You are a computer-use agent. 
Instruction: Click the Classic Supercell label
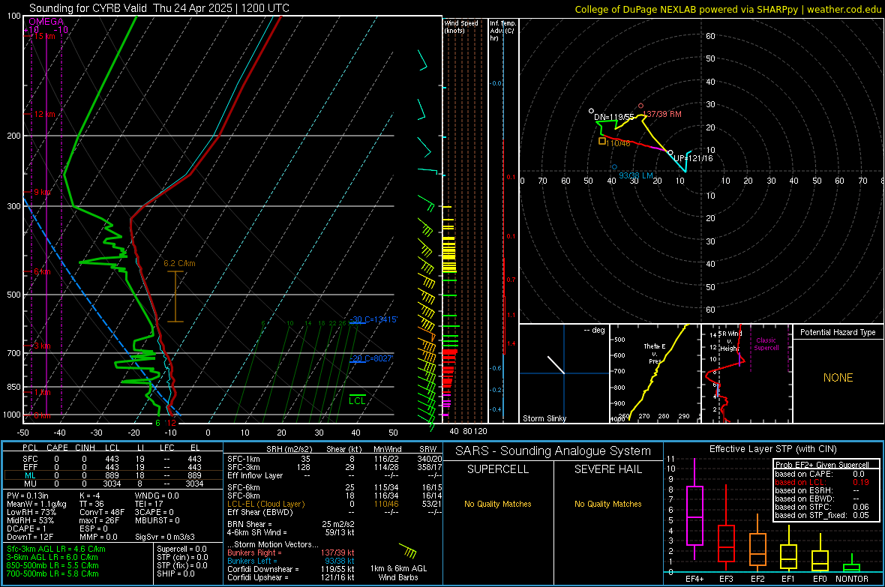[766, 344]
